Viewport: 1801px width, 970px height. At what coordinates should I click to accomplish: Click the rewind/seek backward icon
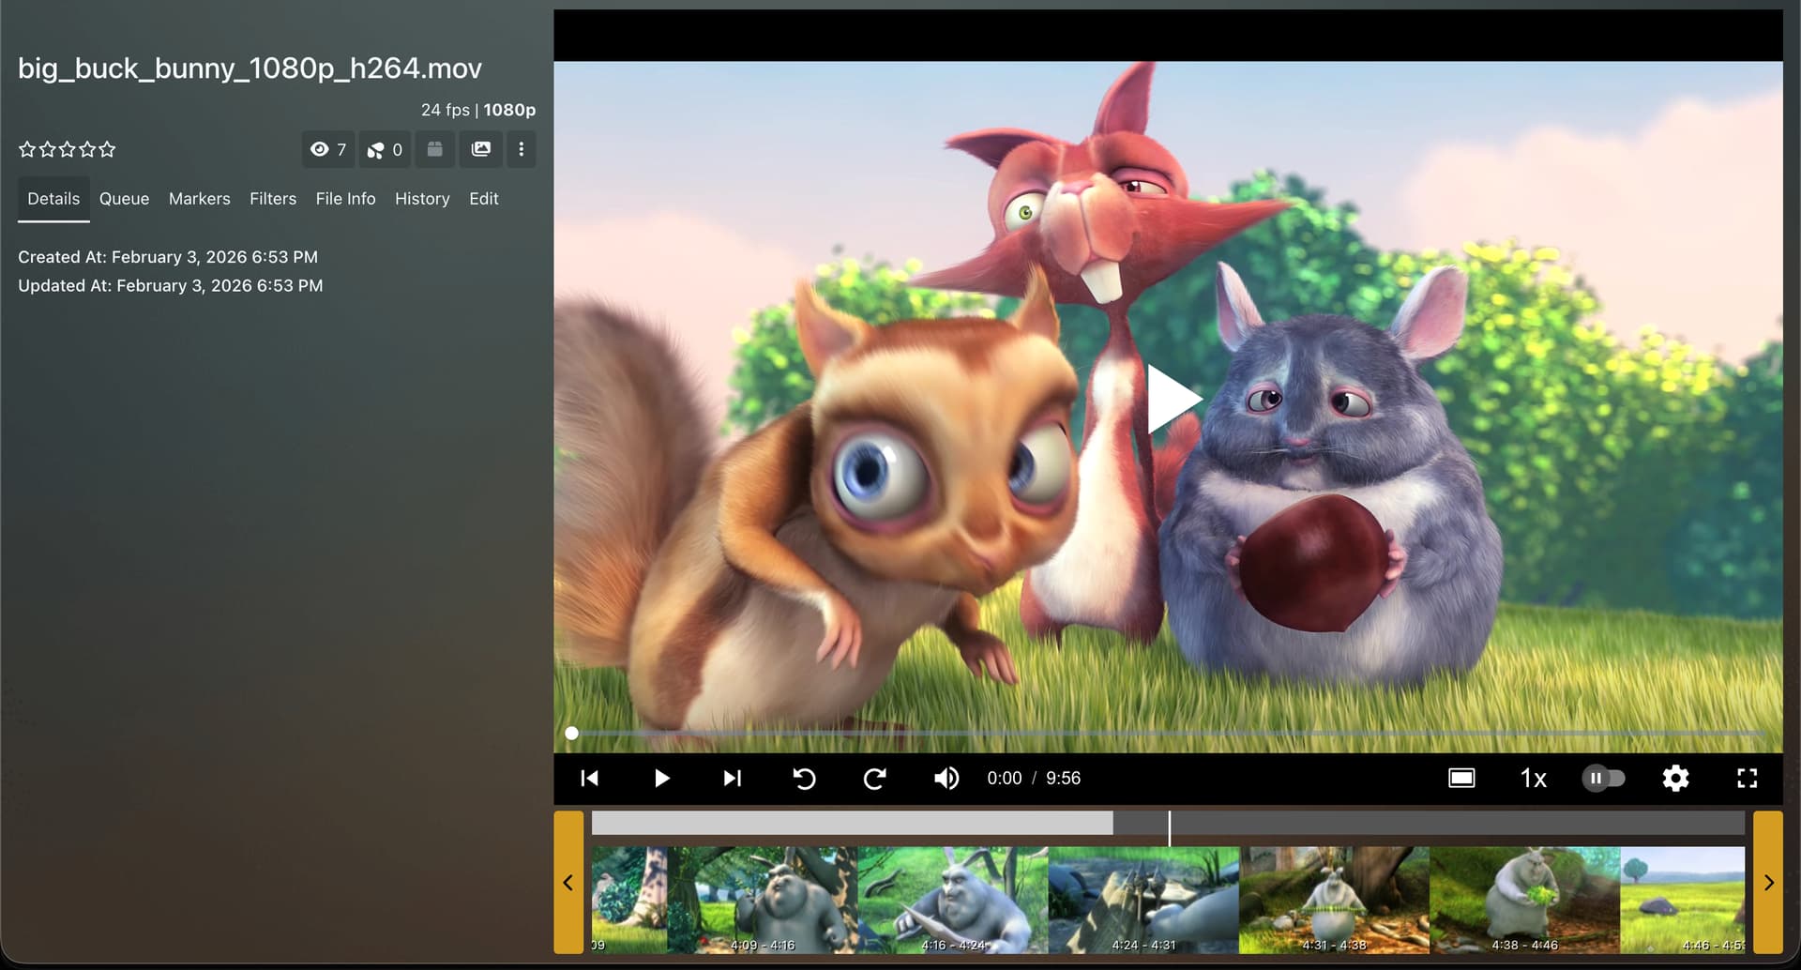tap(804, 779)
